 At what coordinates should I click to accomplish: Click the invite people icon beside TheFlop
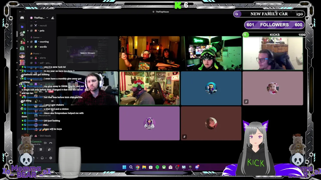tap(53, 18)
